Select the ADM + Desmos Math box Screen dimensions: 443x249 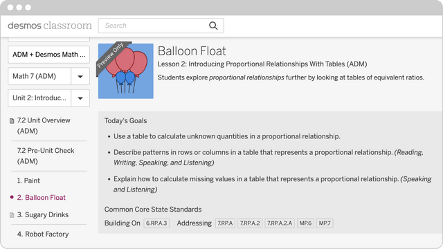49,55
